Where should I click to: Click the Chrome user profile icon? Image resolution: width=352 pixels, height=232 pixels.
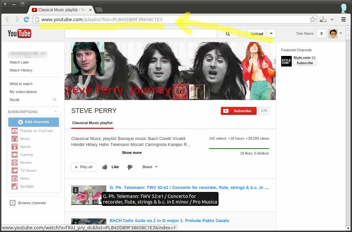click(343, 8)
